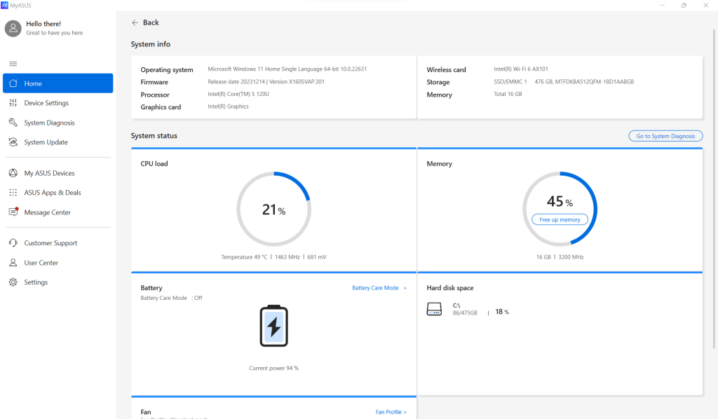Open the User Center menu item

(41, 263)
